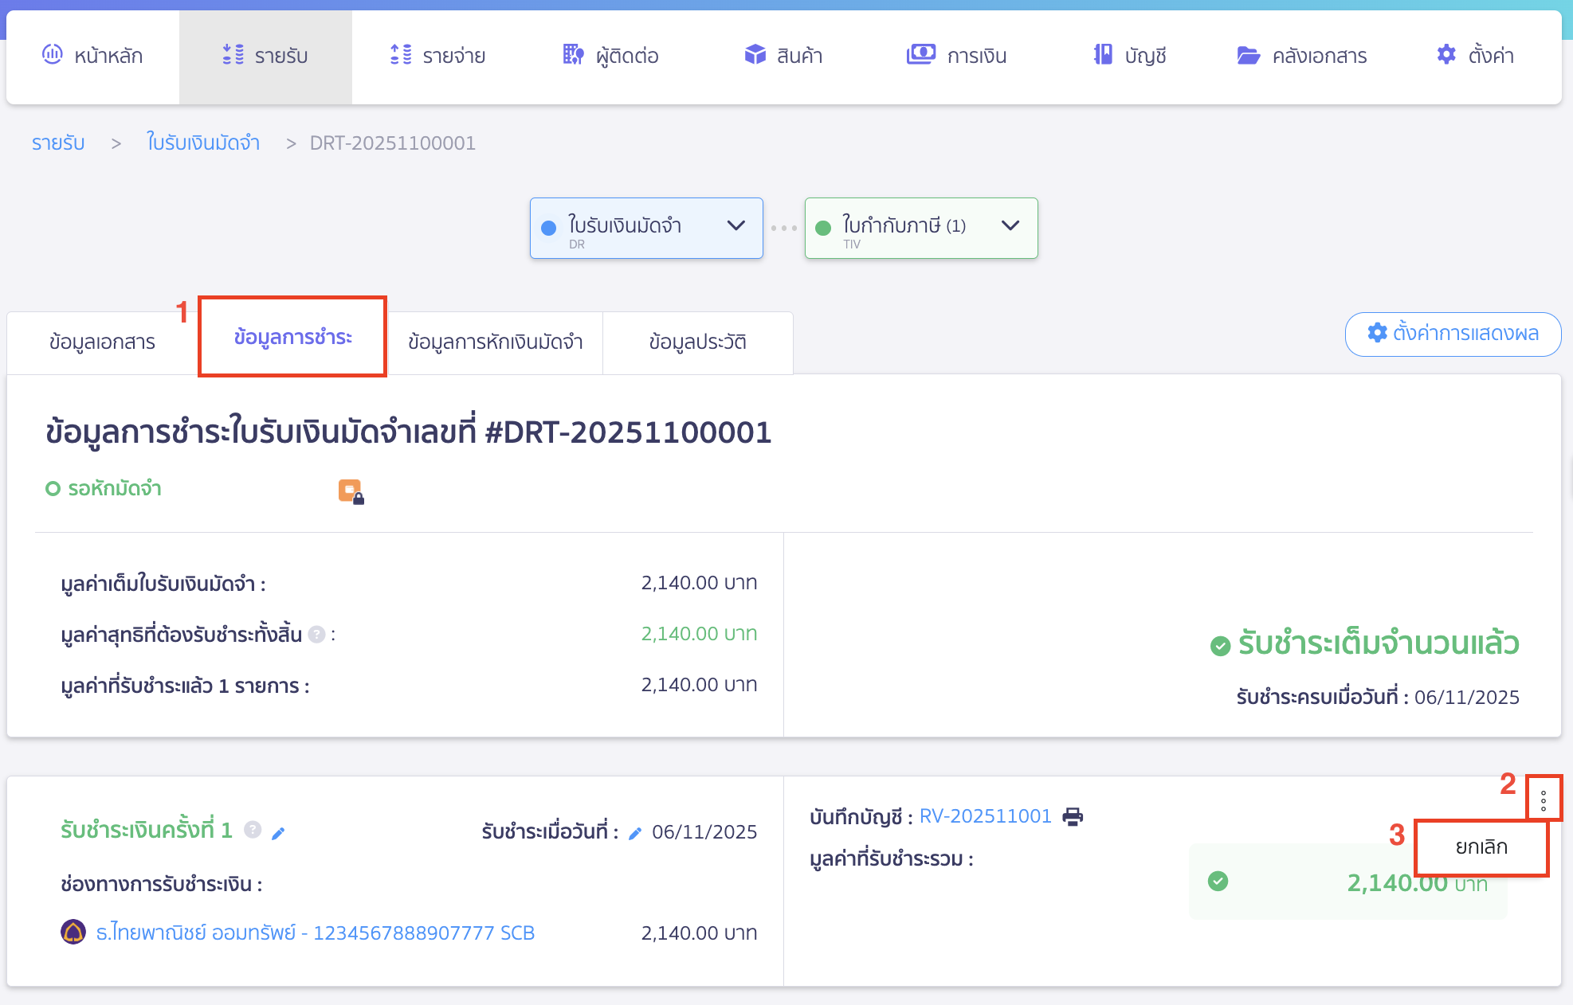Click help icon next to รับชำระเงินครั้งที่ 1
The height and width of the screenshot is (1005, 1573).
tap(253, 830)
